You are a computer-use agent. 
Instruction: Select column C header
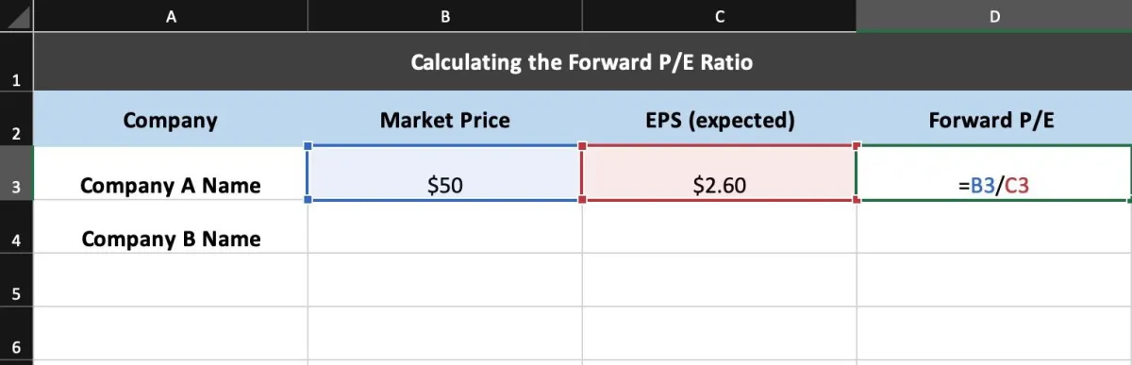(719, 15)
